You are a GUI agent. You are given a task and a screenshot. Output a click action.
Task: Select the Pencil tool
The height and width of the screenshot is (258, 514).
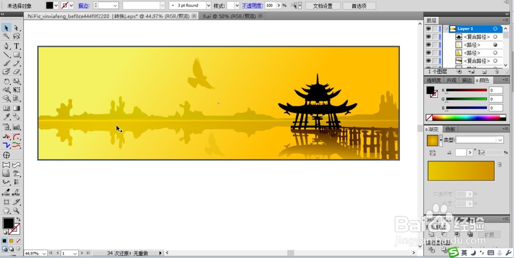pyautogui.click(x=16, y=63)
